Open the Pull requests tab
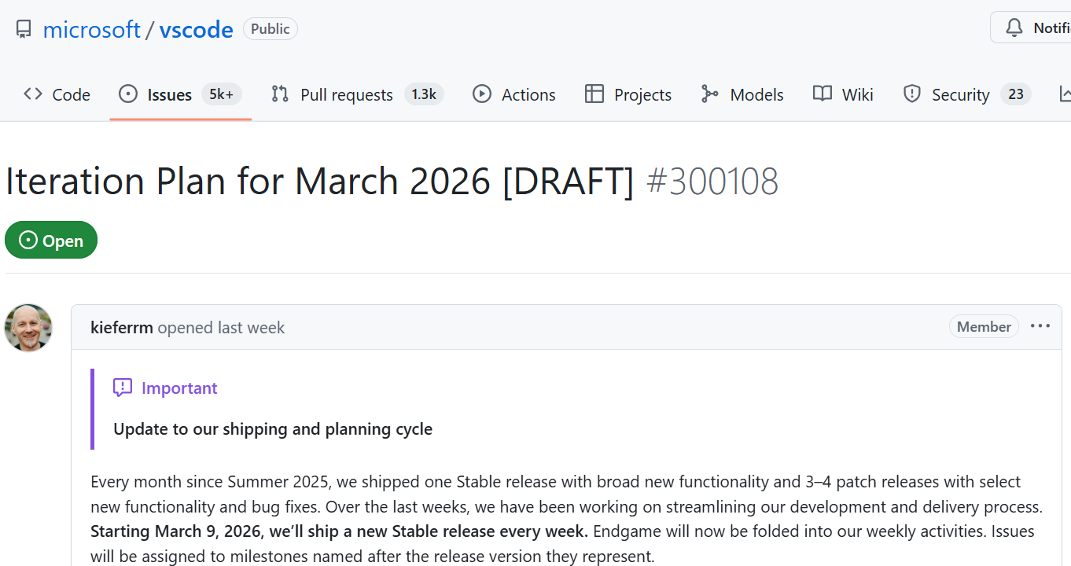The height and width of the screenshot is (566, 1071). 346,95
